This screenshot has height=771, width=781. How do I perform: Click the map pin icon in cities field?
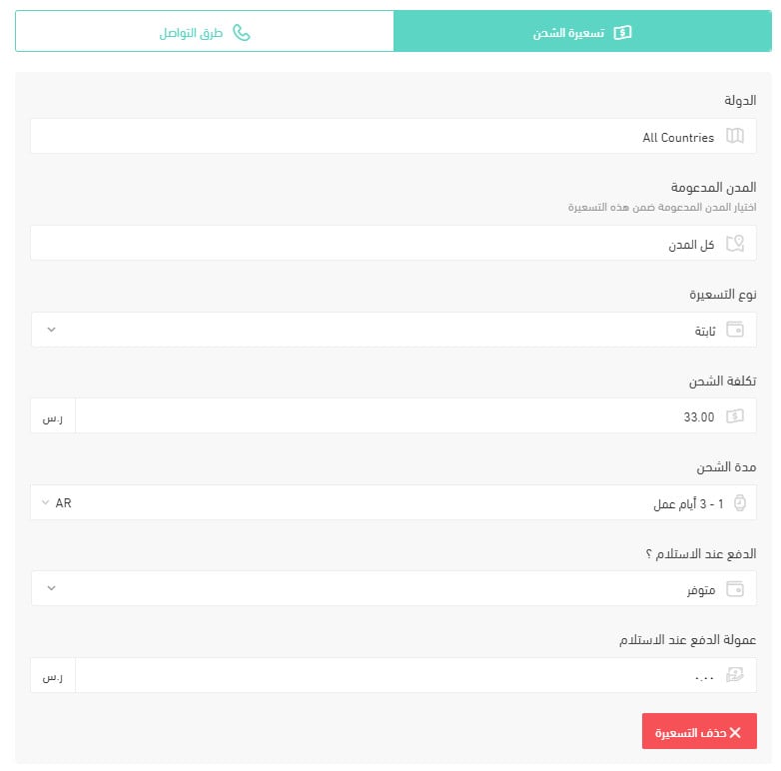click(x=735, y=243)
